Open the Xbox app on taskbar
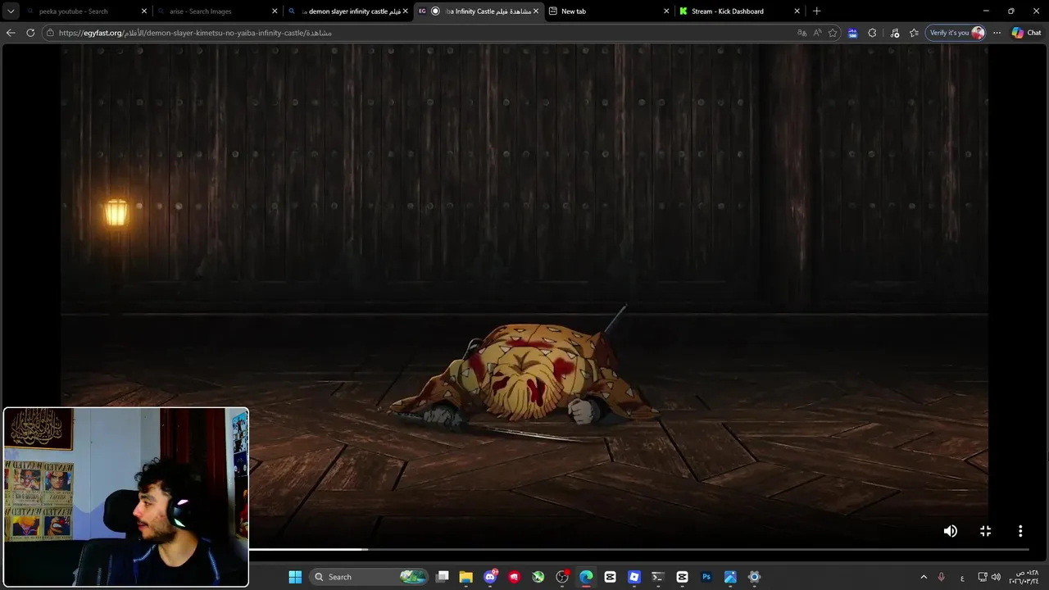Screen dimensions: 1049x590 pos(538,577)
